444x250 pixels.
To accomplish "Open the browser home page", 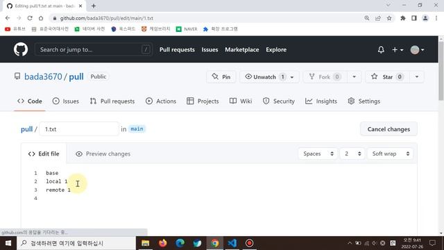I will point(41,18).
